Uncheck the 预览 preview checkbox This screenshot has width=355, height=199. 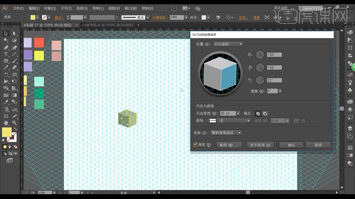click(x=195, y=144)
